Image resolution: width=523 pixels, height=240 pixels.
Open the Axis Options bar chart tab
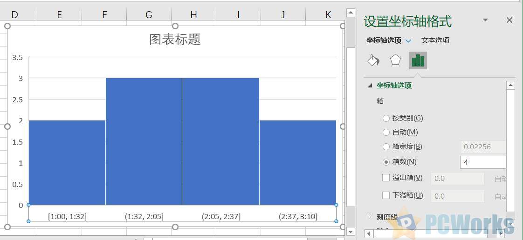pos(418,60)
